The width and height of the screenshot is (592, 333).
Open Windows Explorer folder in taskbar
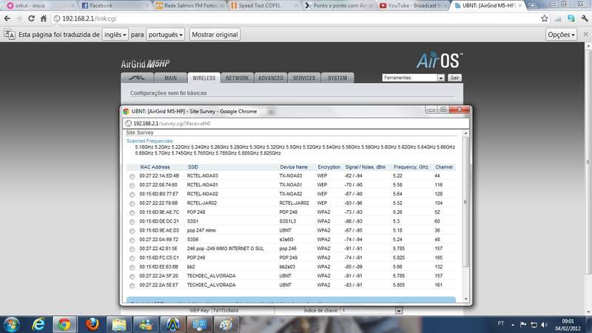click(x=119, y=324)
